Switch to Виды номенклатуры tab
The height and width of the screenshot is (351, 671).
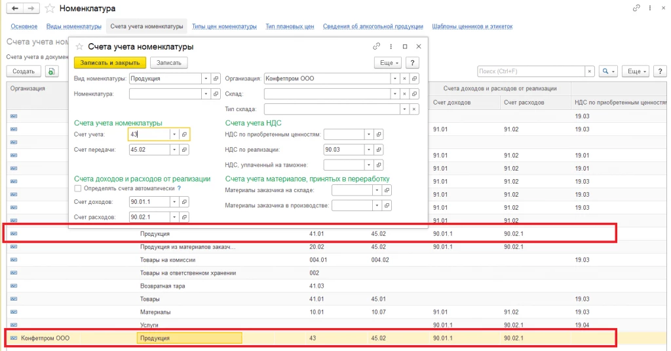(x=73, y=27)
